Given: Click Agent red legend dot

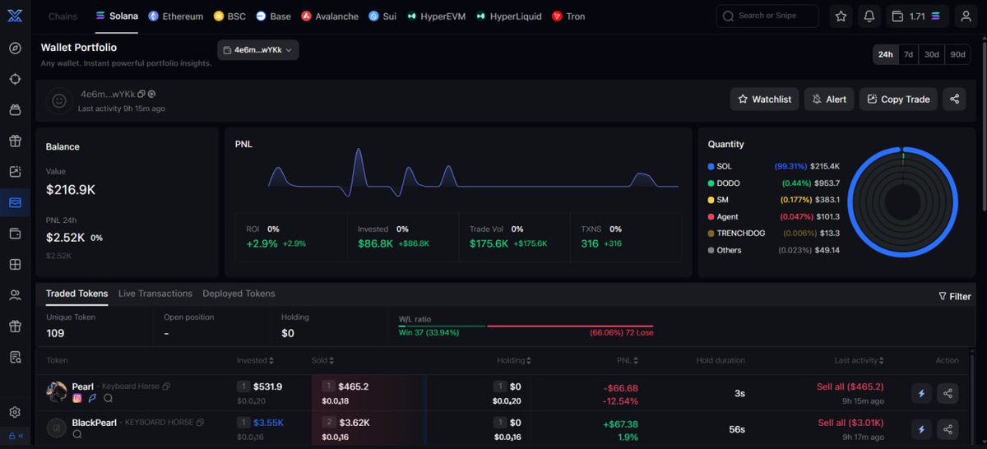Looking at the screenshot, I should 711,216.
